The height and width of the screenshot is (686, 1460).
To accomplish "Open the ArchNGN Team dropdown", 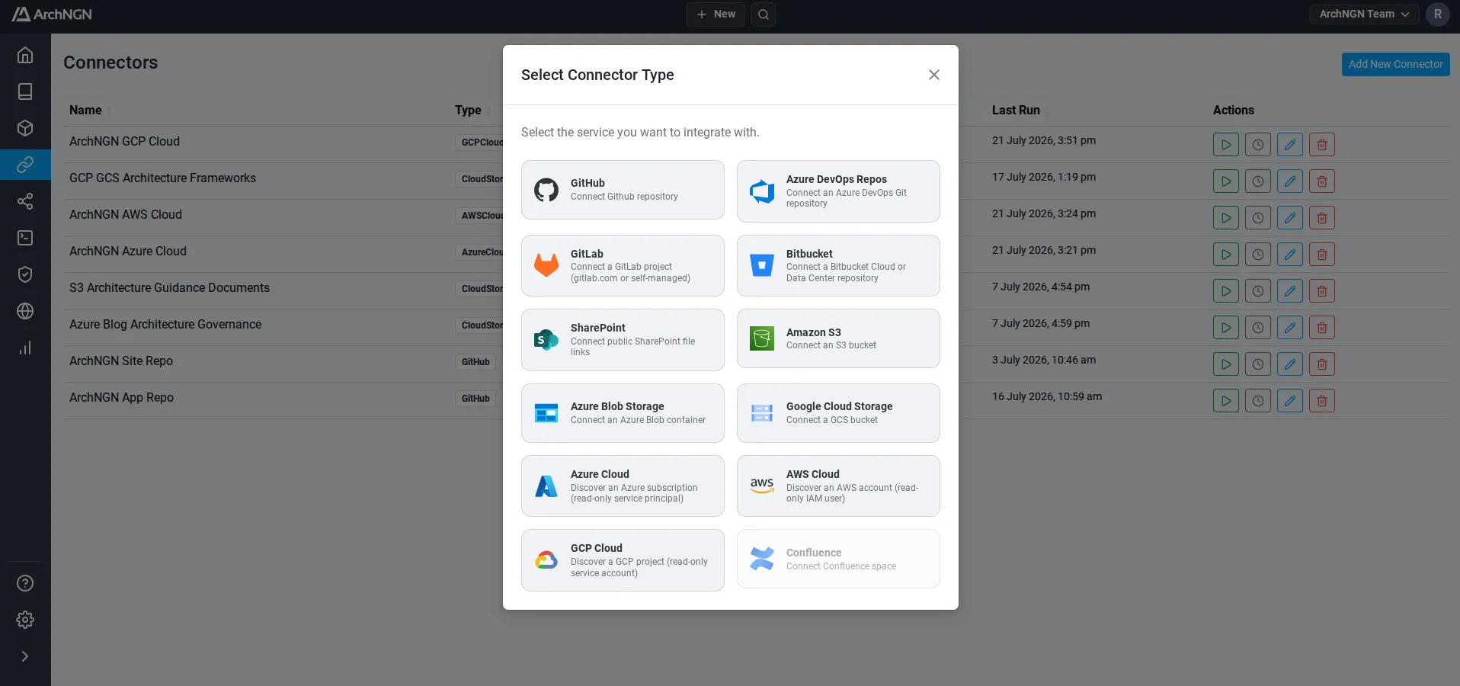I will [x=1364, y=14].
